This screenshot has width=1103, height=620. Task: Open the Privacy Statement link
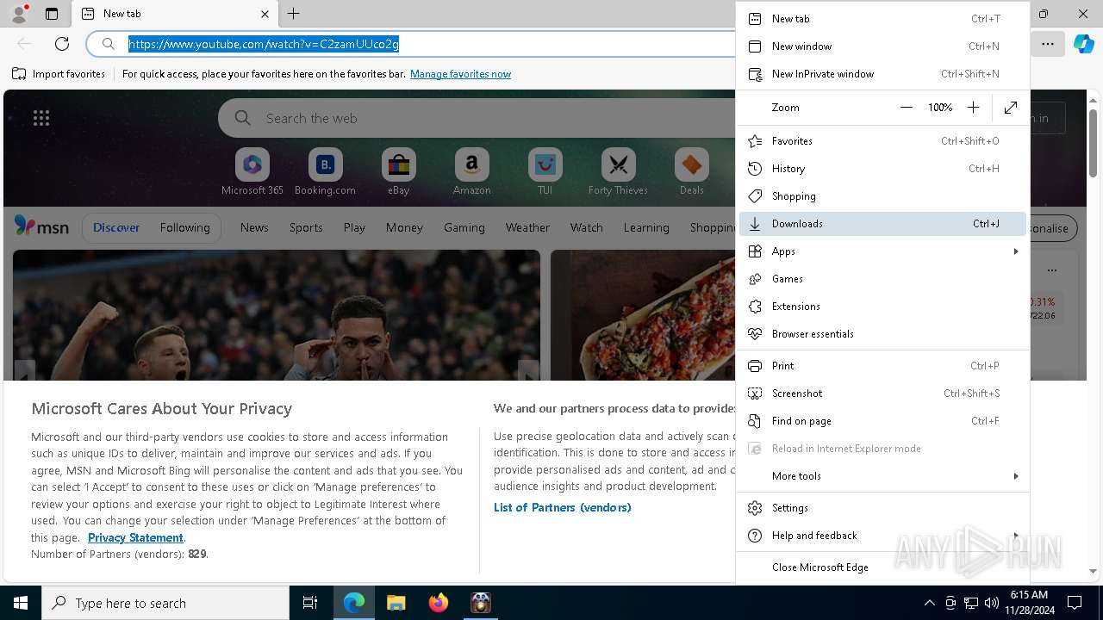(135, 537)
